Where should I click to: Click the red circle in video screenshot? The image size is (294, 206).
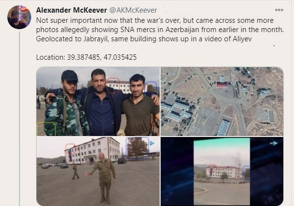(x=212, y=168)
